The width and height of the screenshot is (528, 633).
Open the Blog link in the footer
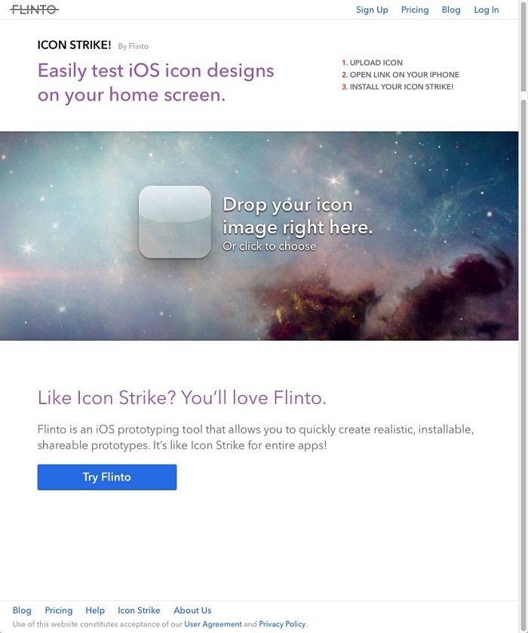(22, 610)
